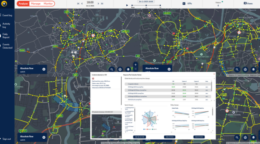Switch to the Monitor tab
The width and height of the screenshot is (260, 144).
pyautogui.click(x=48, y=4)
